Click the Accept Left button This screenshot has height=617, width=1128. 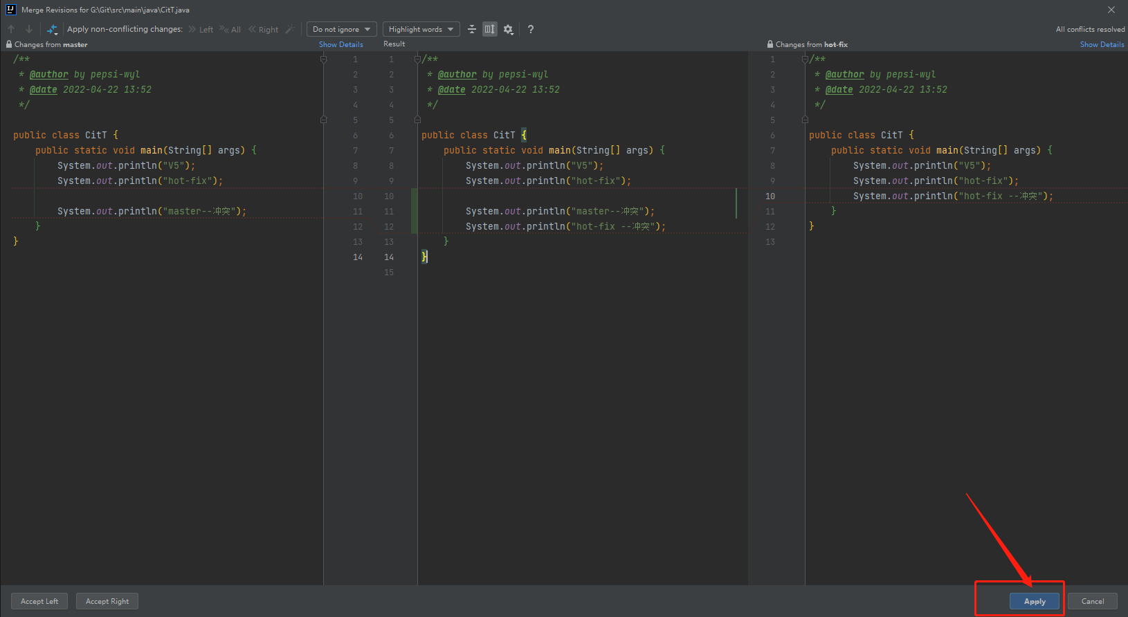coord(39,601)
